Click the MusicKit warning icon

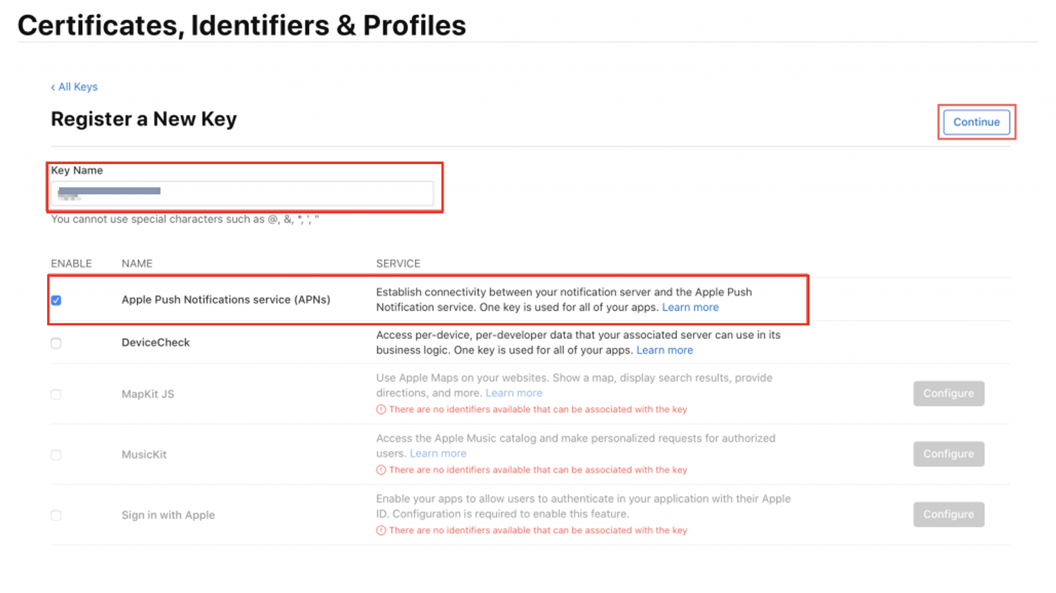[381, 470]
